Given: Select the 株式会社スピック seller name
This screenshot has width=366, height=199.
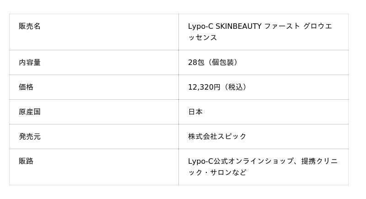Looking at the screenshot, I should click(217, 136).
